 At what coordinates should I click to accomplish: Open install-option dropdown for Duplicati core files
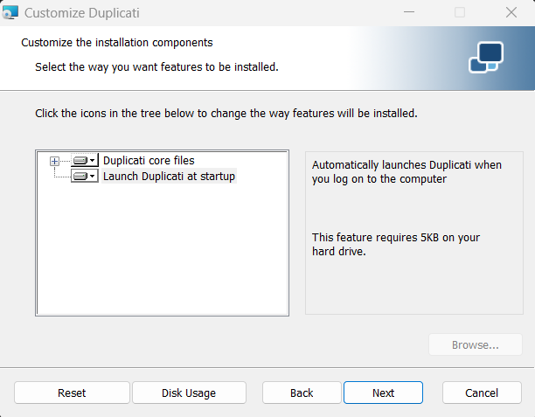pyautogui.click(x=92, y=160)
